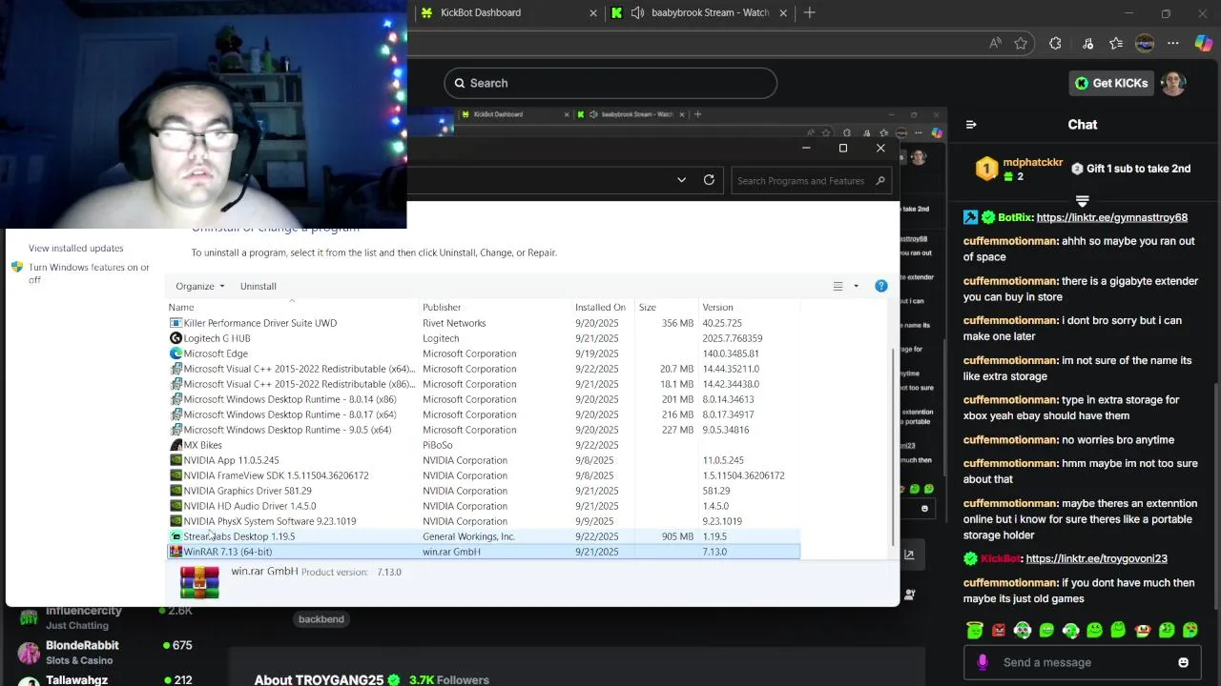The width and height of the screenshot is (1221, 686).
Task: Open the address bar history dropdown chevron
Action: click(681, 180)
